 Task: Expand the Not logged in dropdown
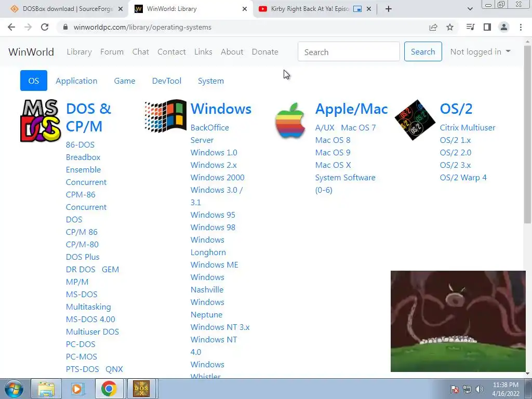click(x=480, y=51)
